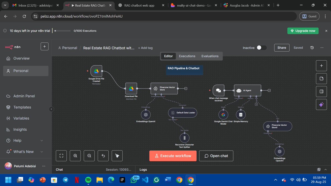Open the Admin Panel

[x=26, y=96]
